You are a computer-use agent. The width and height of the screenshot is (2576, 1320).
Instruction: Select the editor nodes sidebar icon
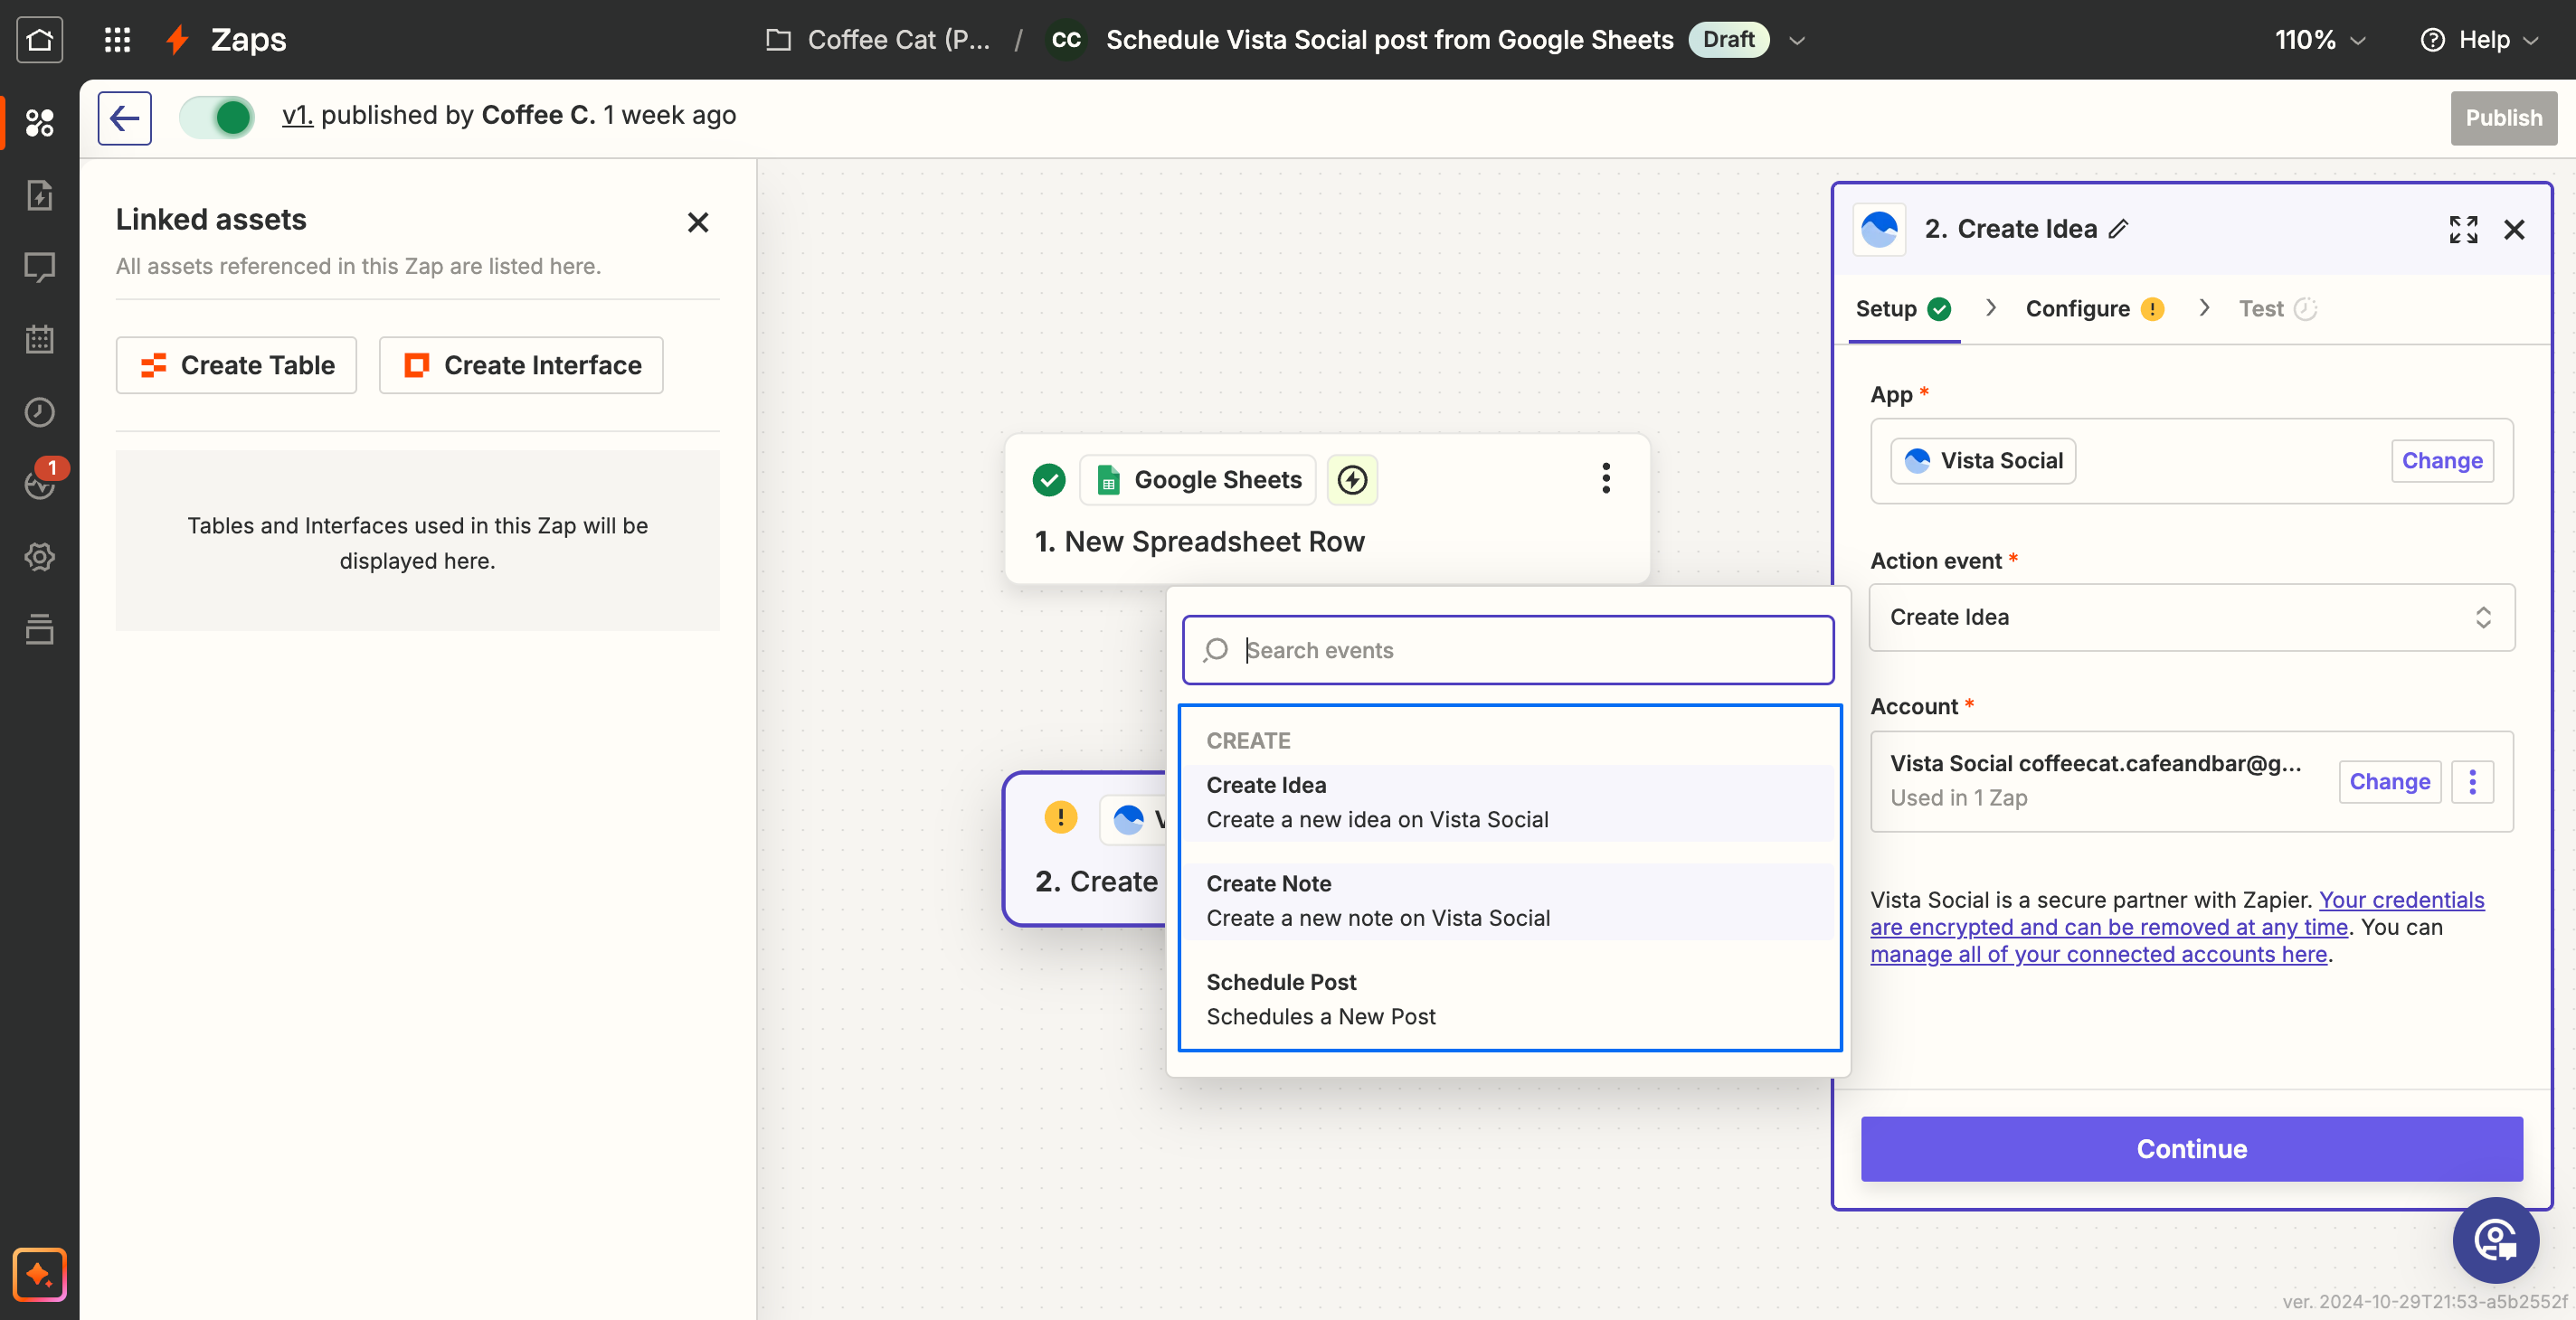[x=39, y=123]
